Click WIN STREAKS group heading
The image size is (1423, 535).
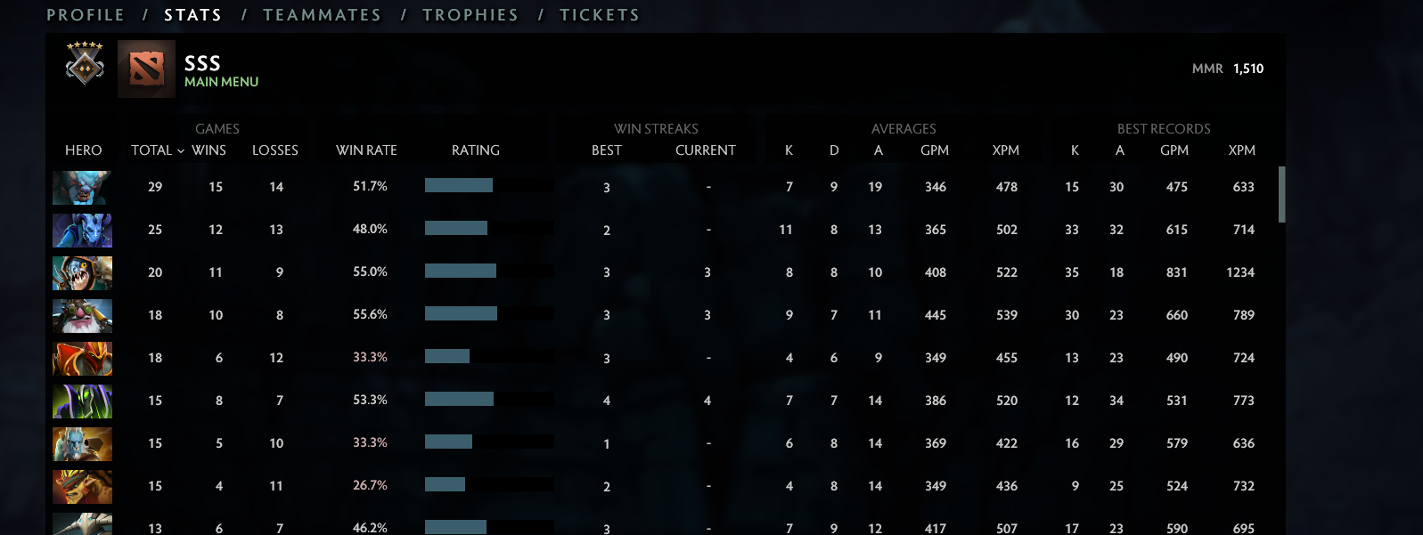656,129
